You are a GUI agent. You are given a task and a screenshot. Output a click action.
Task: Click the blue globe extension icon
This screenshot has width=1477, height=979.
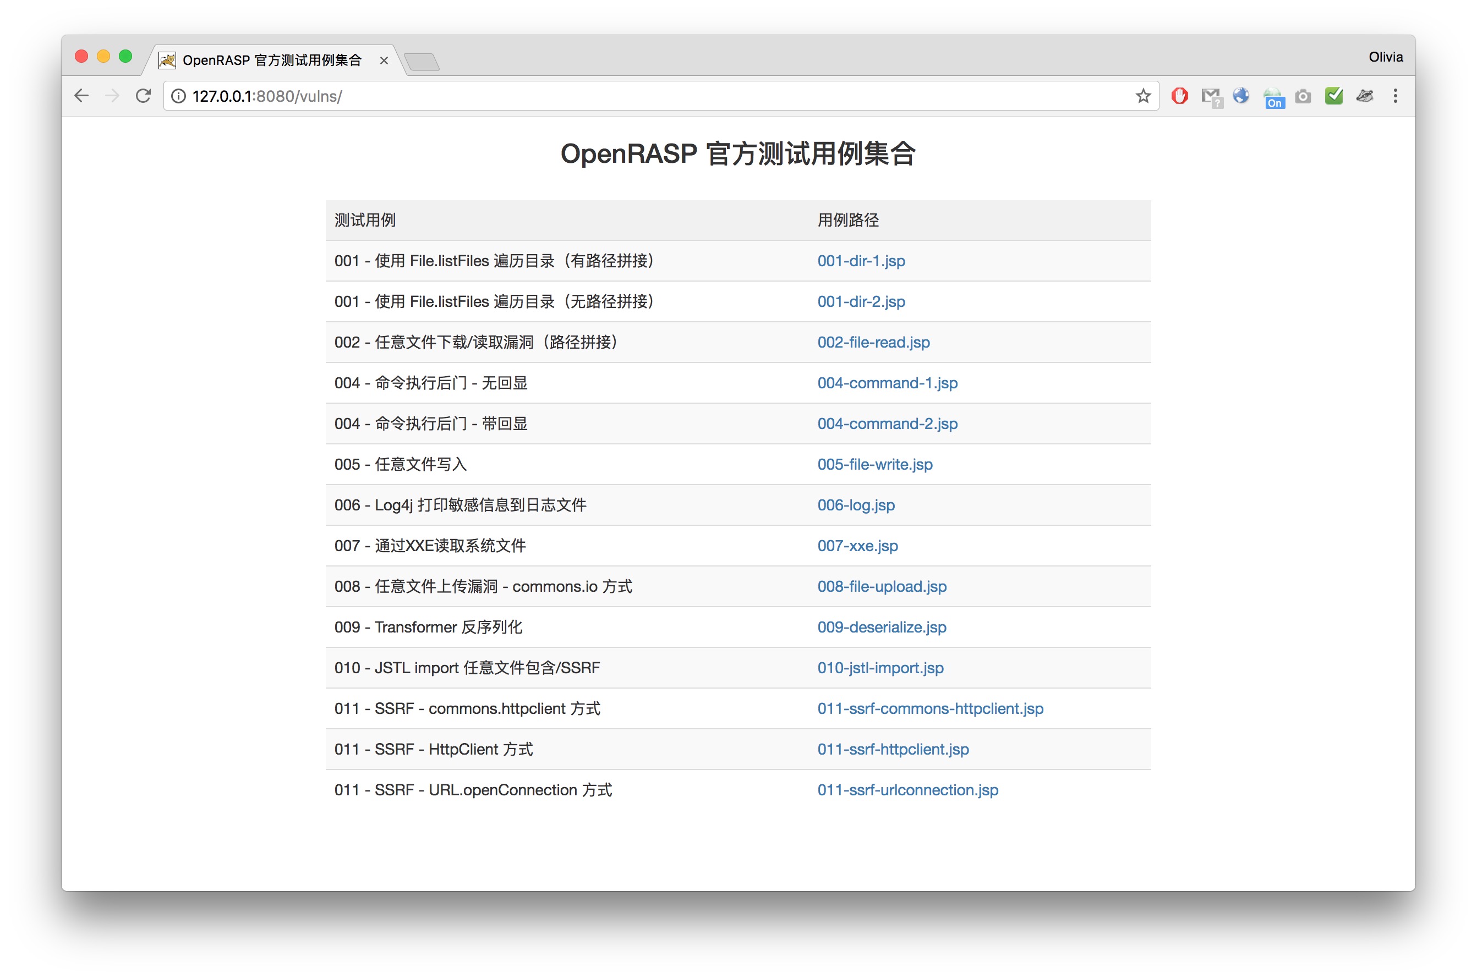coord(1240,96)
